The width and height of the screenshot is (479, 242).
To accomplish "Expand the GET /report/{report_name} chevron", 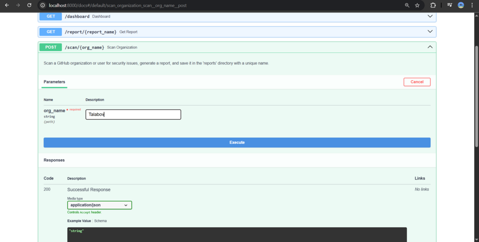I will 430,31.
